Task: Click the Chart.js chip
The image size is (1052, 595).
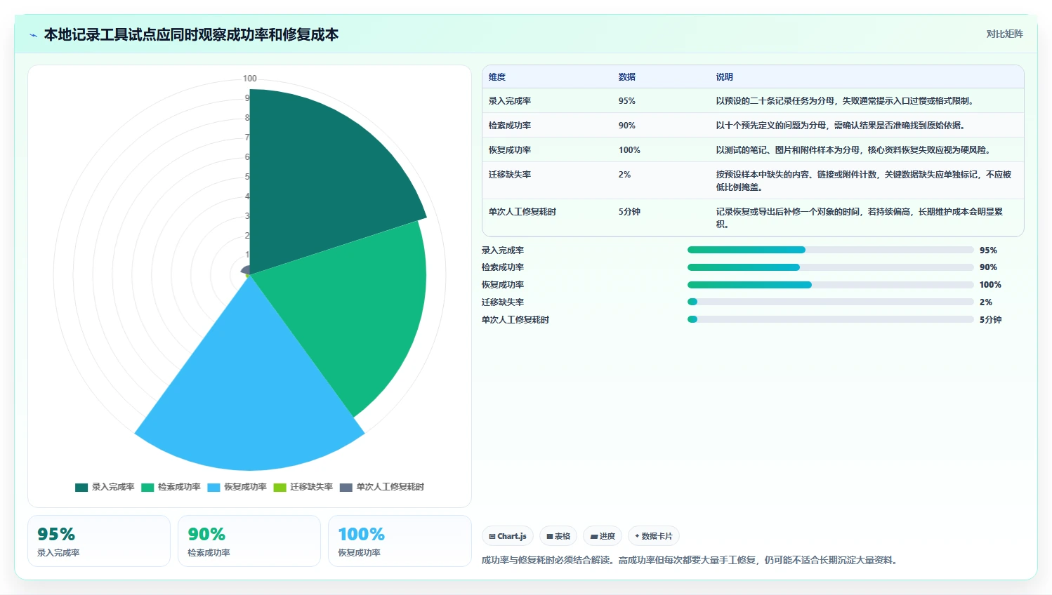Action: point(508,536)
